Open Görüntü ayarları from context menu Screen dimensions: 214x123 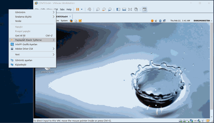click(x=32, y=60)
